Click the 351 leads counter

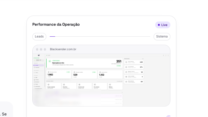[x=119, y=61]
